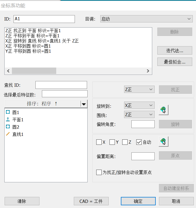
Task: Expand the 排序 sort order arrow menu
Action: [84, 104]
